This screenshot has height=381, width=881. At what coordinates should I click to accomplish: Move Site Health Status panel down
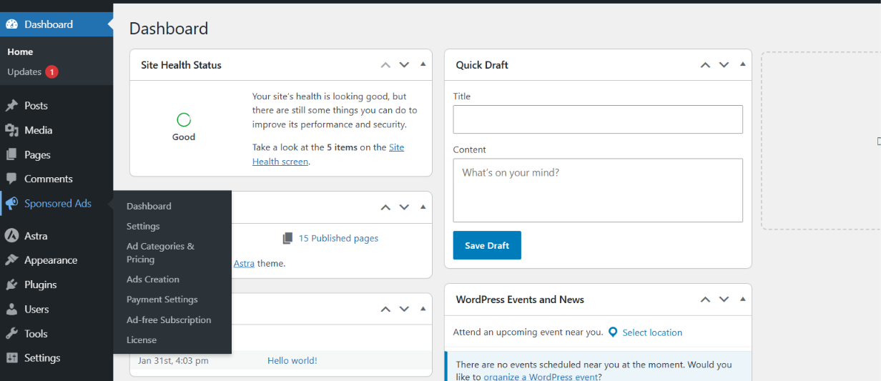pos(404,65)
